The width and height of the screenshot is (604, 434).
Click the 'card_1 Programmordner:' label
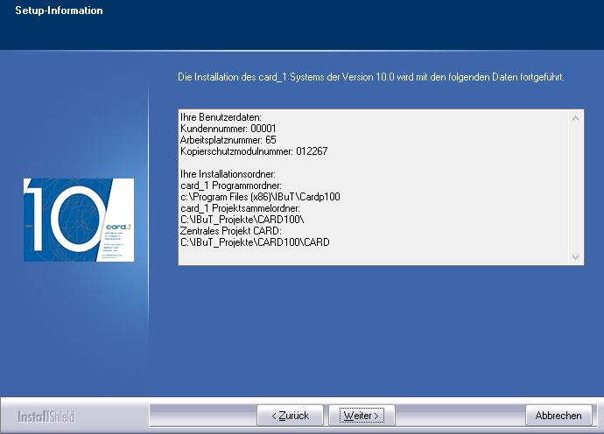tap(231, 185)
